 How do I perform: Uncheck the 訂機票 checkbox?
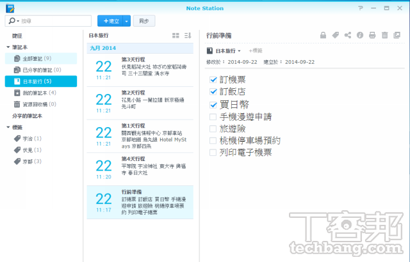(x=213, y=80)
